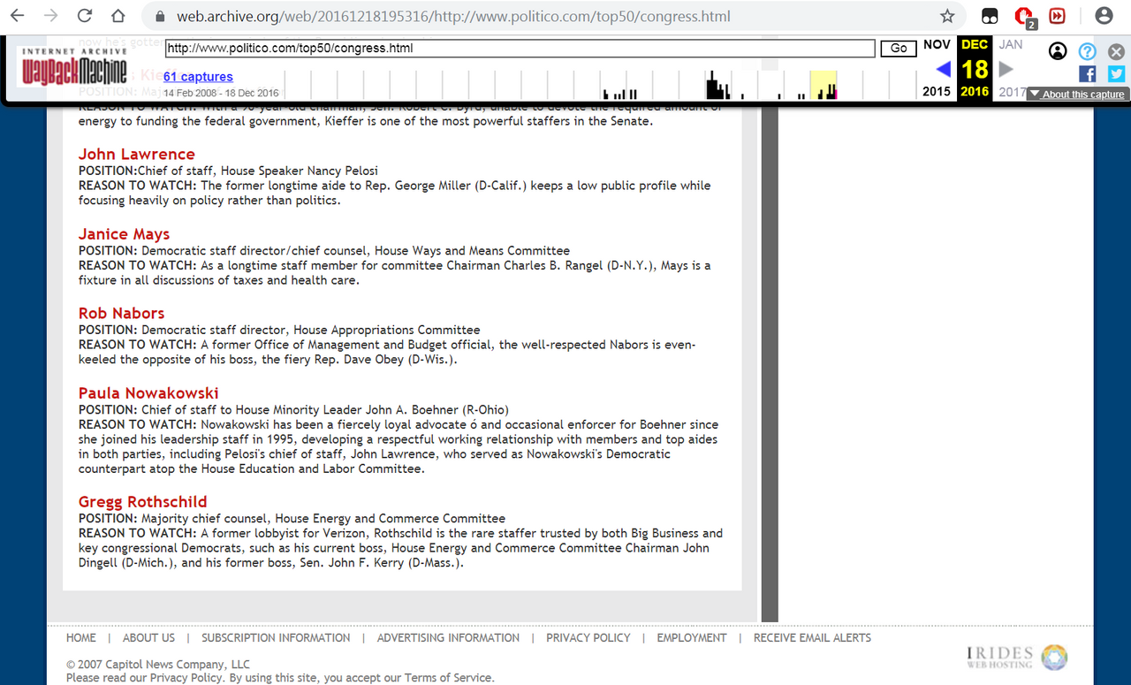Click the greyed JAN month label

[1011, 44]
